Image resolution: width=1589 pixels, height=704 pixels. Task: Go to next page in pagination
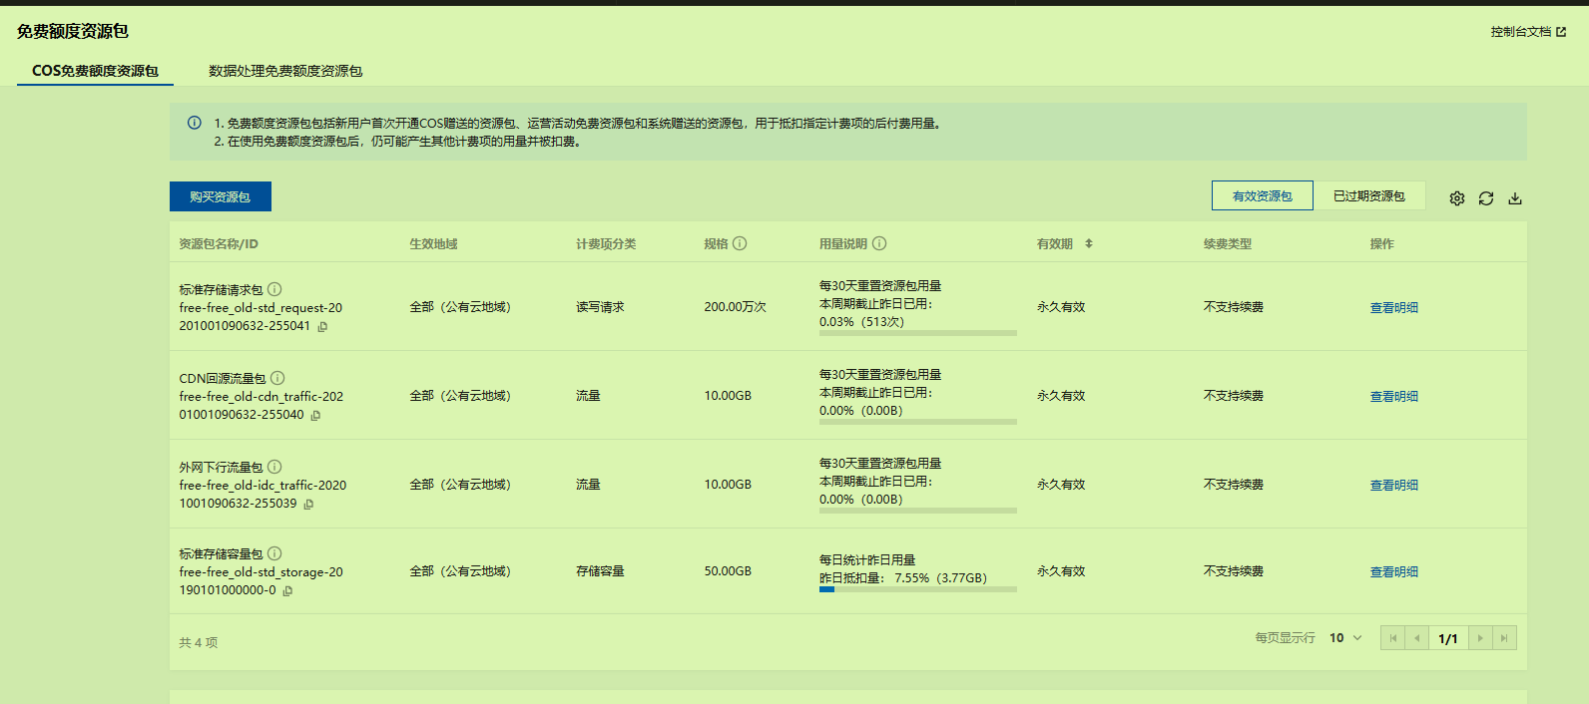tap(1480, 638)
